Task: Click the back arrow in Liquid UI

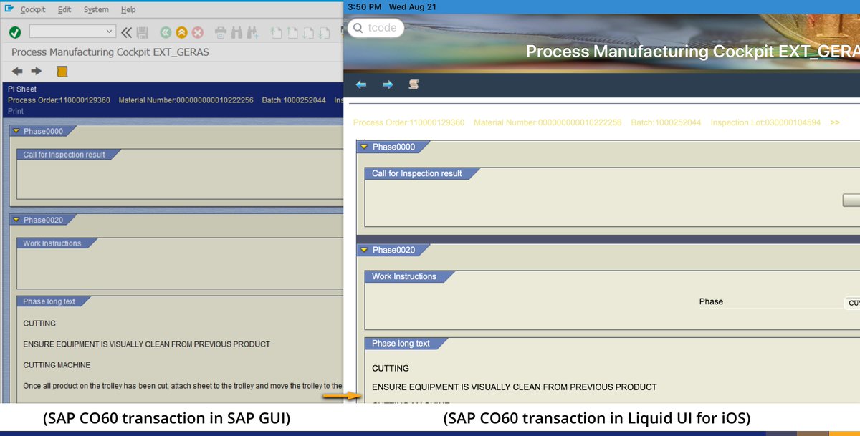Action: pos(361,84)
